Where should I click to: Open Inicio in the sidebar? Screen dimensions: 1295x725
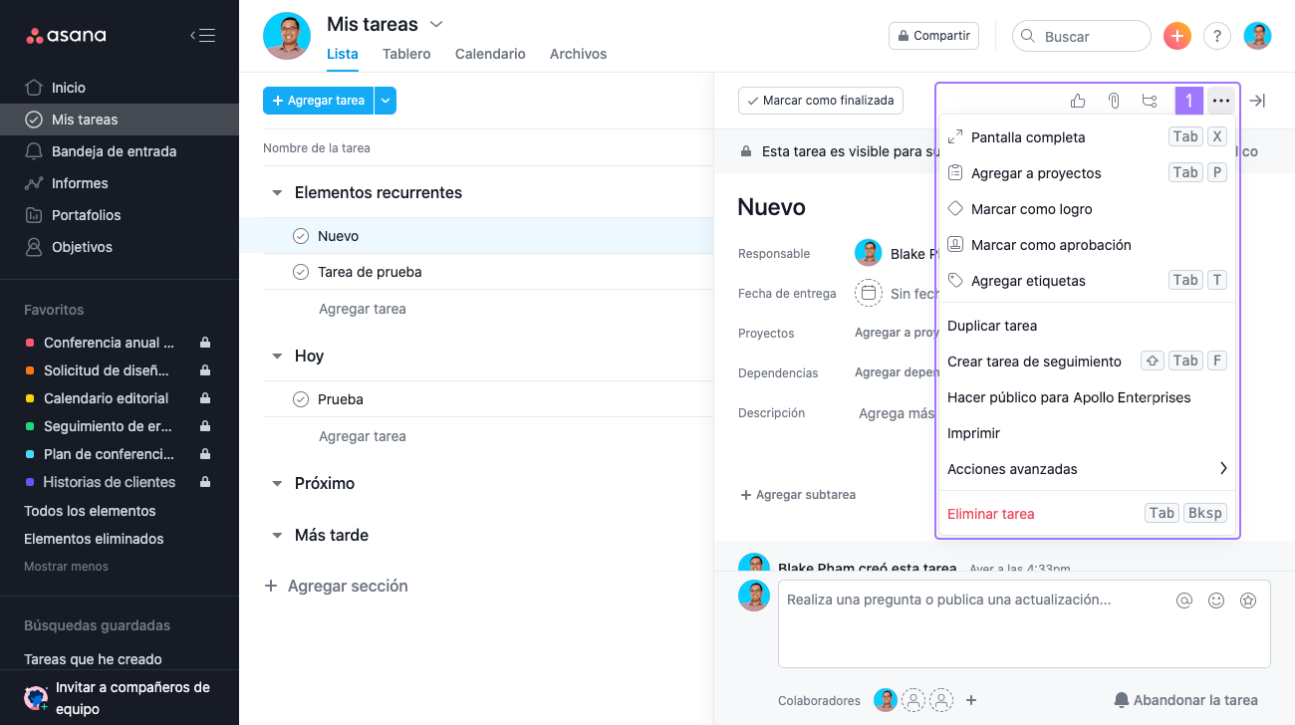pos(120,88)
